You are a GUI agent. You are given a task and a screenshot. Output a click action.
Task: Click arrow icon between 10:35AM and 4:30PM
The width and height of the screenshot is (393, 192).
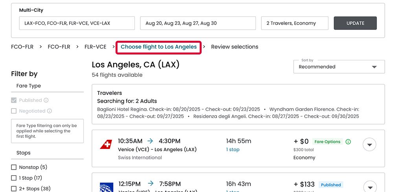151,141
